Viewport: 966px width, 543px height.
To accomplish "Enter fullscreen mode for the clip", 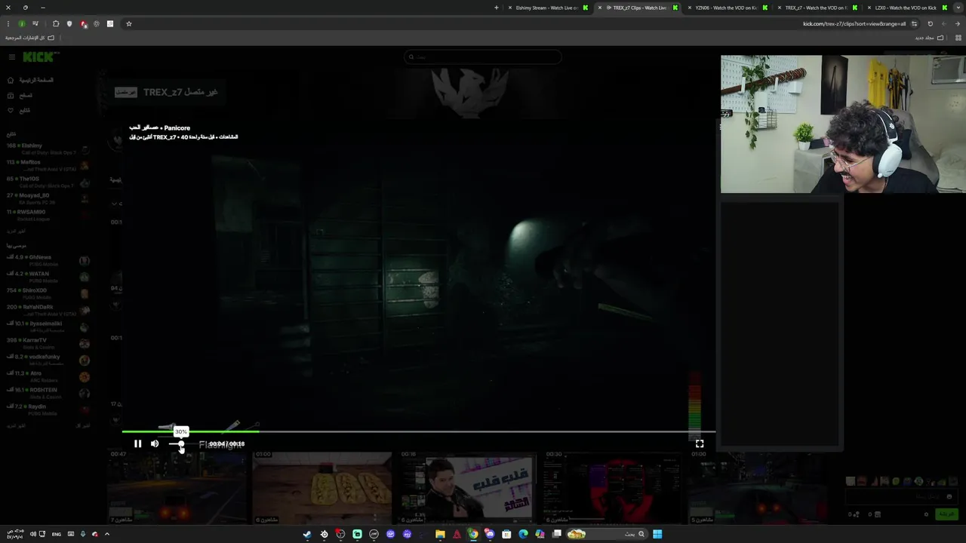I will click(700, 443).
